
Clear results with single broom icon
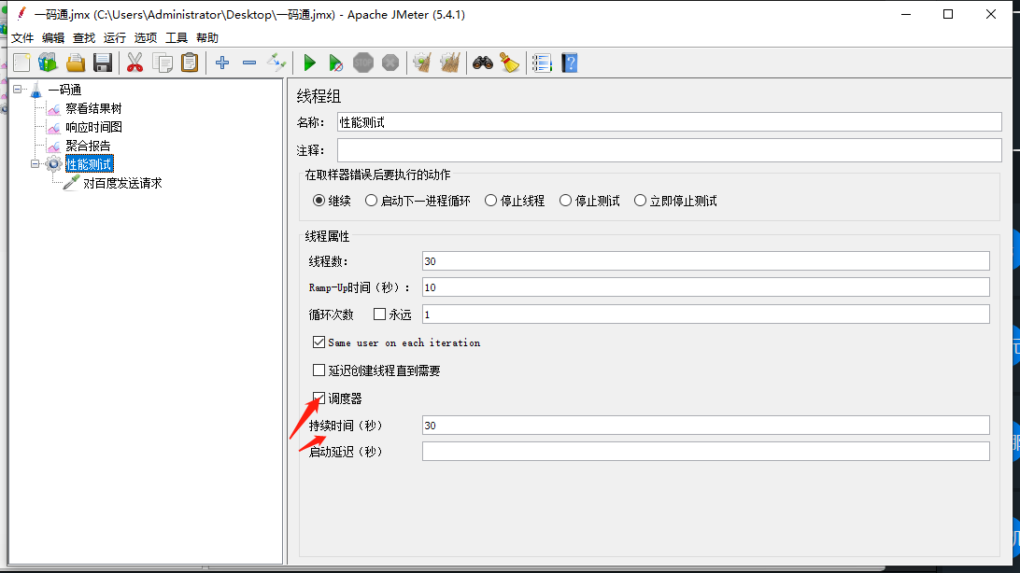coord(422,63)
